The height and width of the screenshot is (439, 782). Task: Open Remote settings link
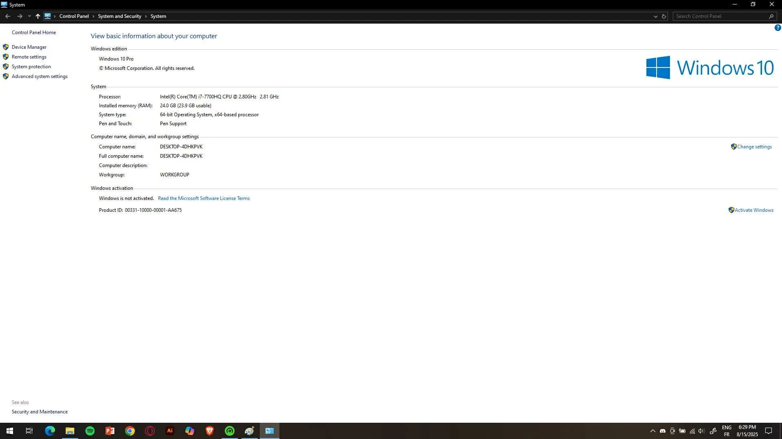(29, 57)
